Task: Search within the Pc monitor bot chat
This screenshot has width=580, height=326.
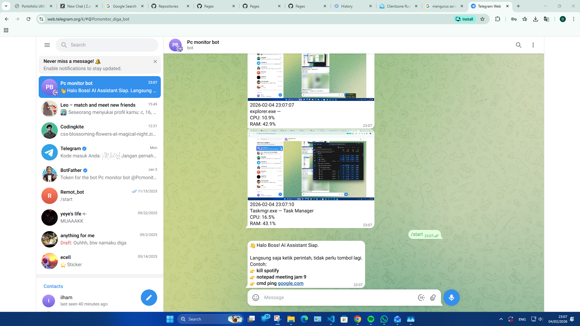Action: [519, 45]
